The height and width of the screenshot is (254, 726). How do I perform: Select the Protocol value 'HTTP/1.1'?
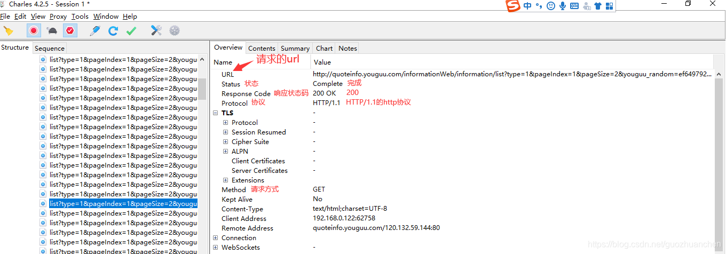[x=326, y=103]
